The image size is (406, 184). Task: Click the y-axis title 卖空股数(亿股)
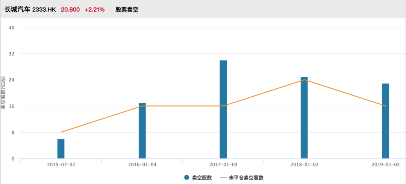tap(3, 93)
